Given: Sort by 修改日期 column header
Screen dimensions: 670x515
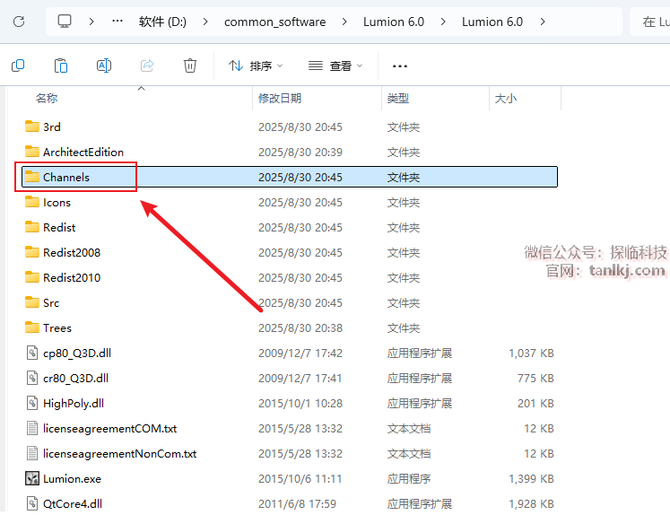Looking at the screenshot, I should (x=280, y=99).
